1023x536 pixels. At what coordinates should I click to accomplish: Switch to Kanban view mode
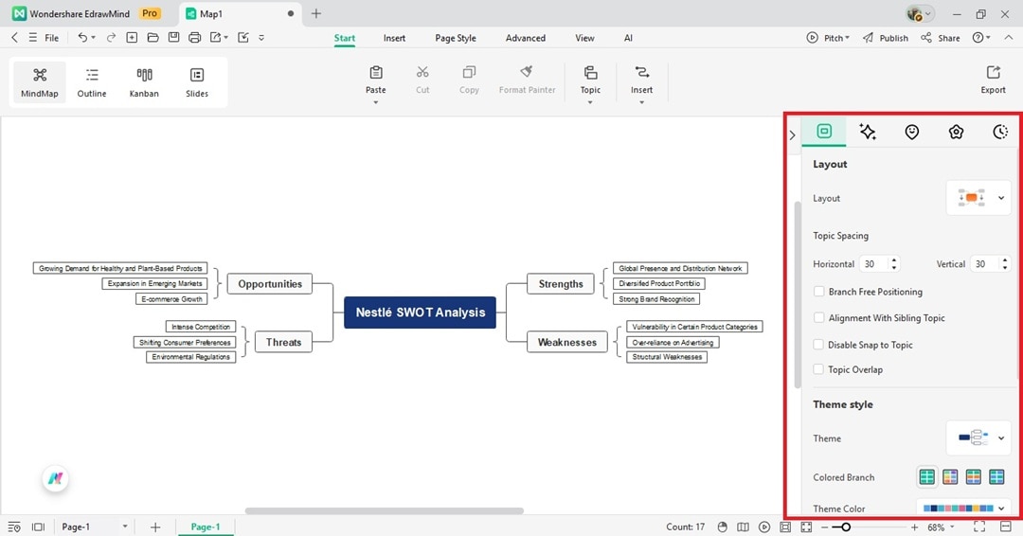pyautogui.click(x=144, y=82)
